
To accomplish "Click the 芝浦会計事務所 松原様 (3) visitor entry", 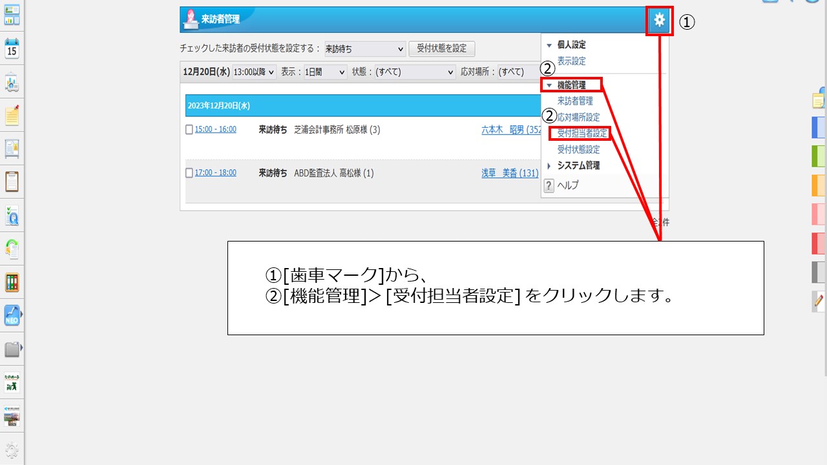I will point(337,130).
